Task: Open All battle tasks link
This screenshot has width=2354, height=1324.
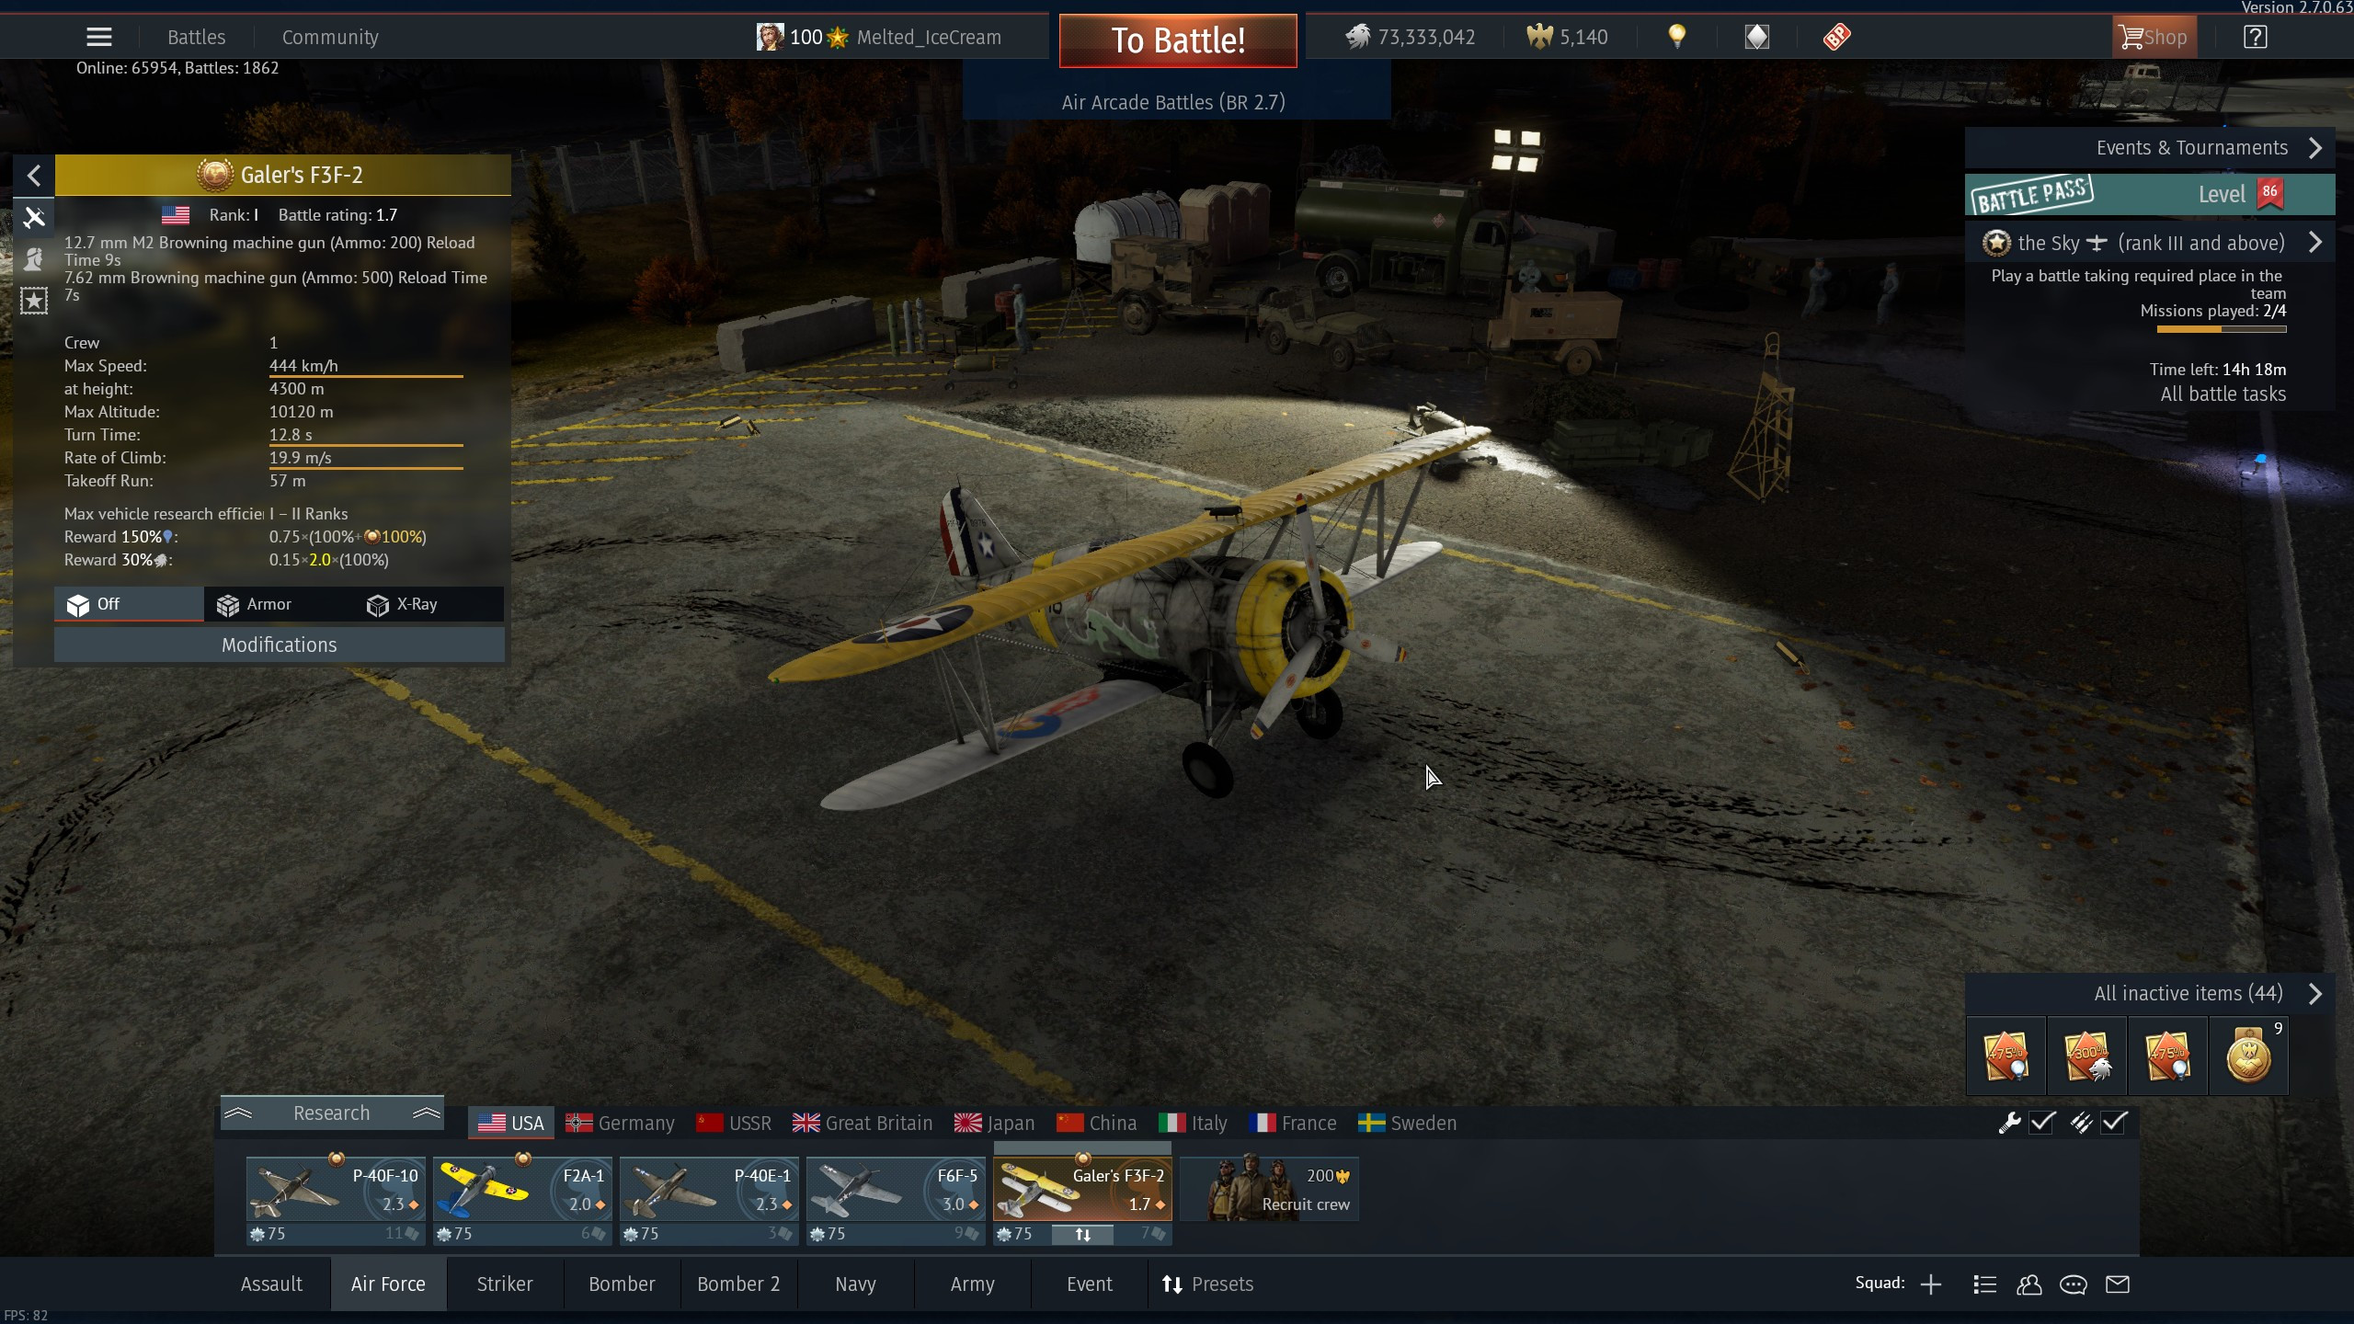Action: coord(2223,394)
